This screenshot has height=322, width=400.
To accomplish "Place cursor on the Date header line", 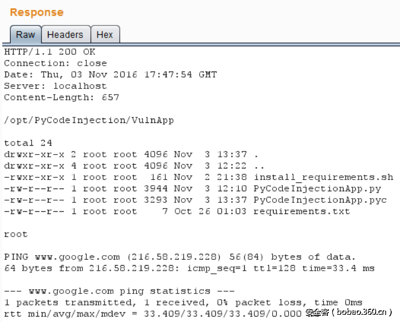I will coord(110,74).
